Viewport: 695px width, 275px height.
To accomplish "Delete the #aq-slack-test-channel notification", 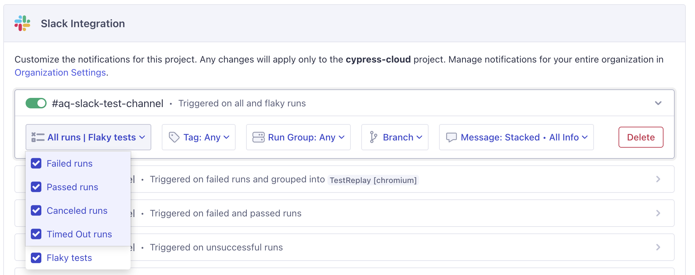I will tap(641, 137).
